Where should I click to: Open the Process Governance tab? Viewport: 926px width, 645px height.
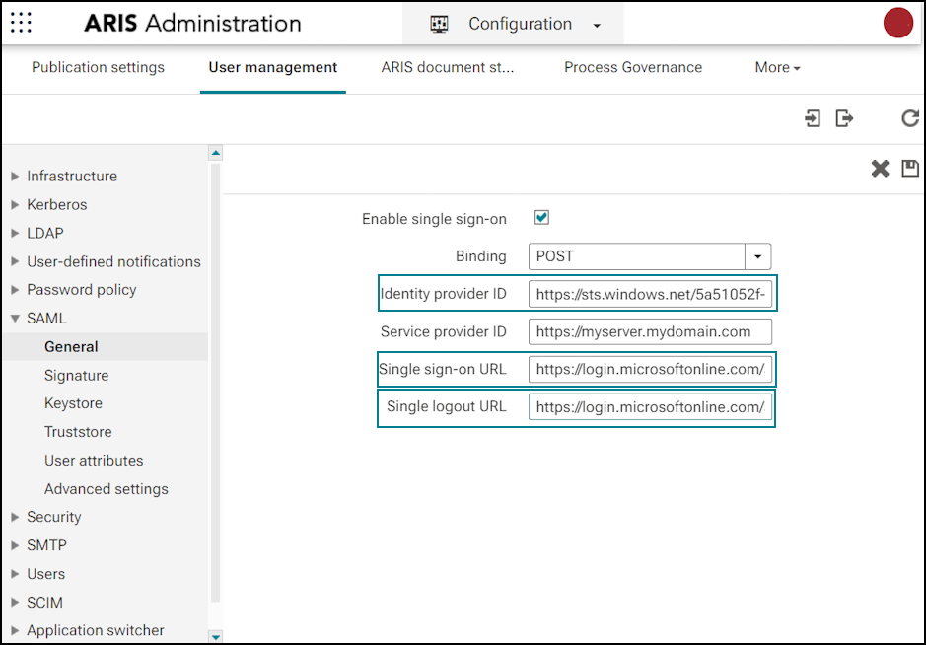[x=633, y=67]
